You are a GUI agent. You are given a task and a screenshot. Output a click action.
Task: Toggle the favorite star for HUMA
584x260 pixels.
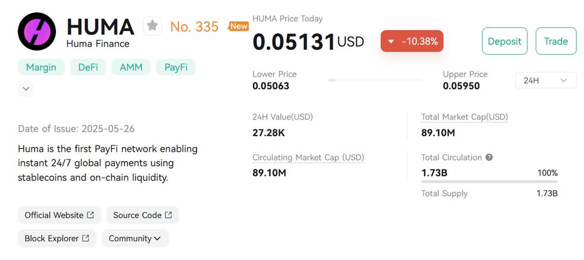click(152, 26)
